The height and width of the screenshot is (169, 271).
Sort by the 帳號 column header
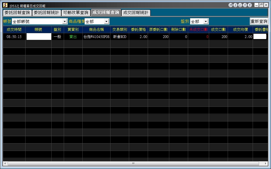coord(38,29)
